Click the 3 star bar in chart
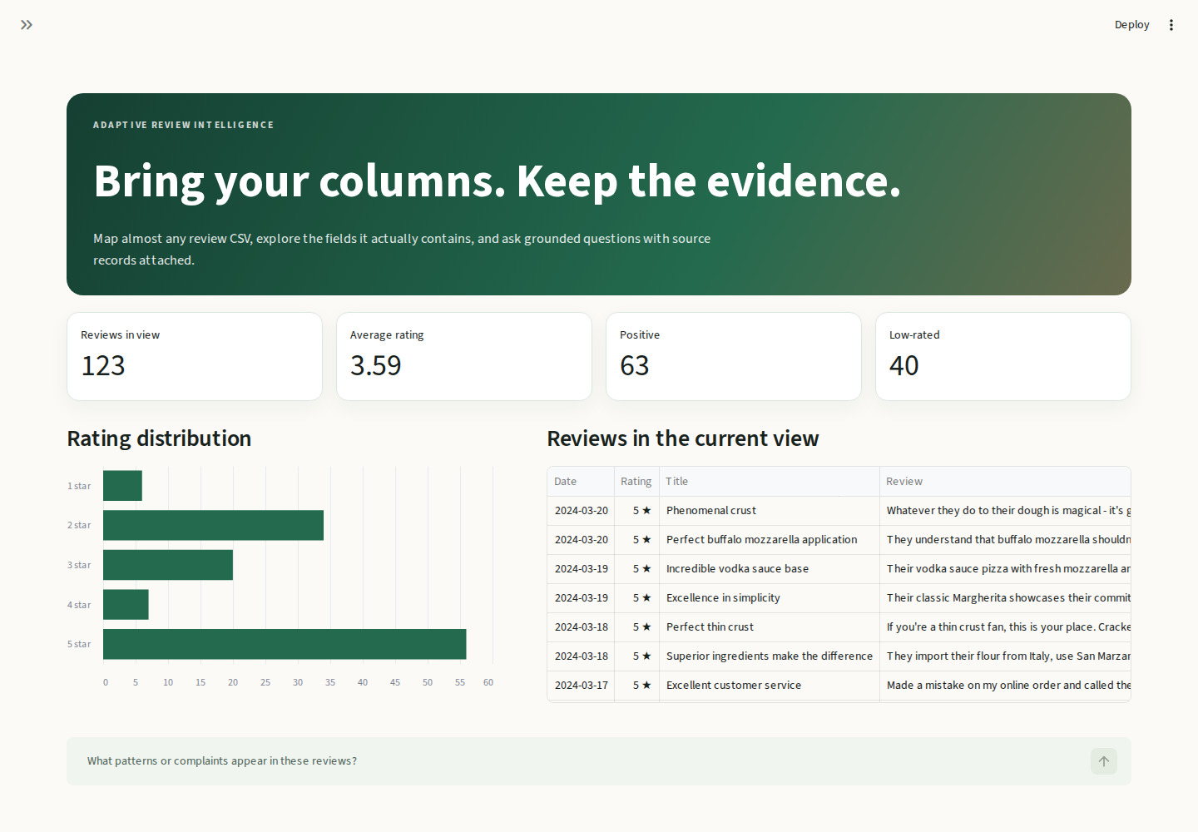The width and height of the screenshot is (1198, 832). (168, 565)
